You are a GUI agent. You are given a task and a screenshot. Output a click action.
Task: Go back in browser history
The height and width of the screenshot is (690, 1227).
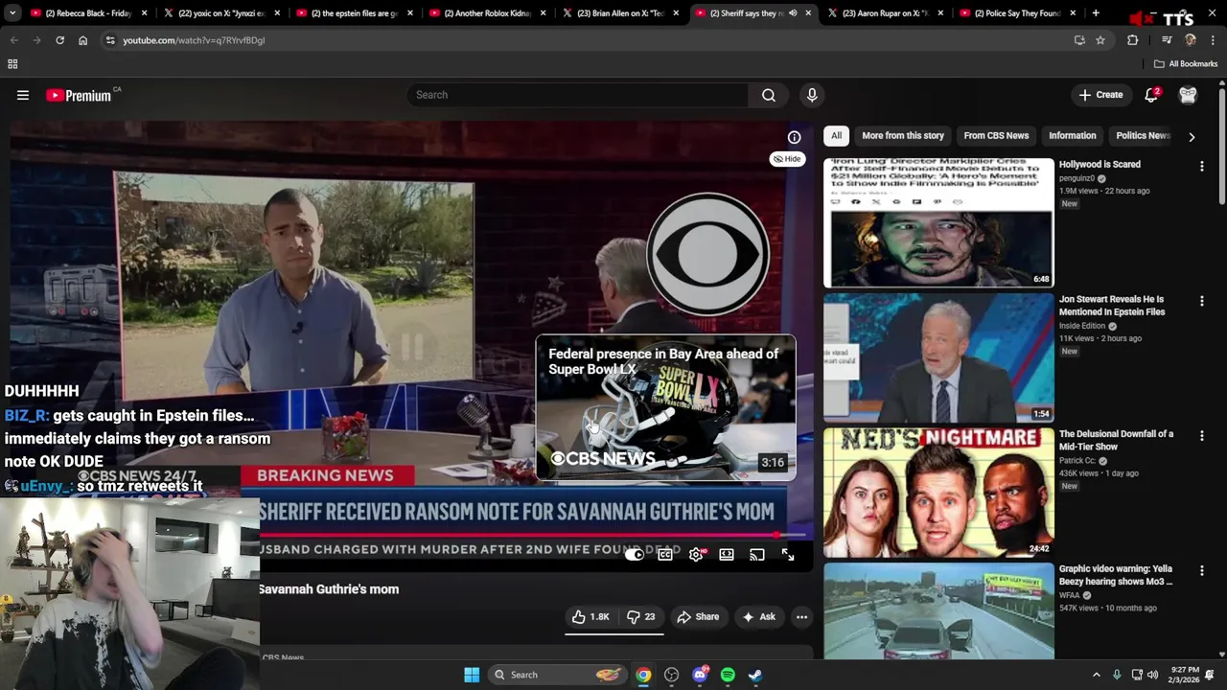point(14,40)
